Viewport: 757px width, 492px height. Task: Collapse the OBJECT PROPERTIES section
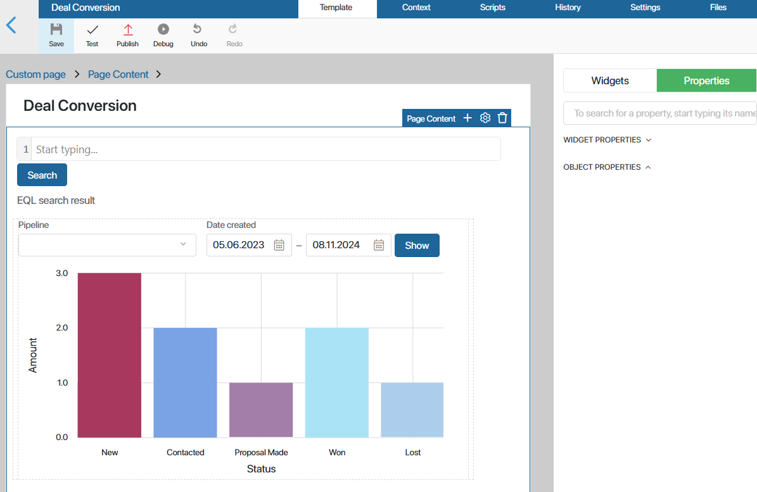[x=608, y=167]
